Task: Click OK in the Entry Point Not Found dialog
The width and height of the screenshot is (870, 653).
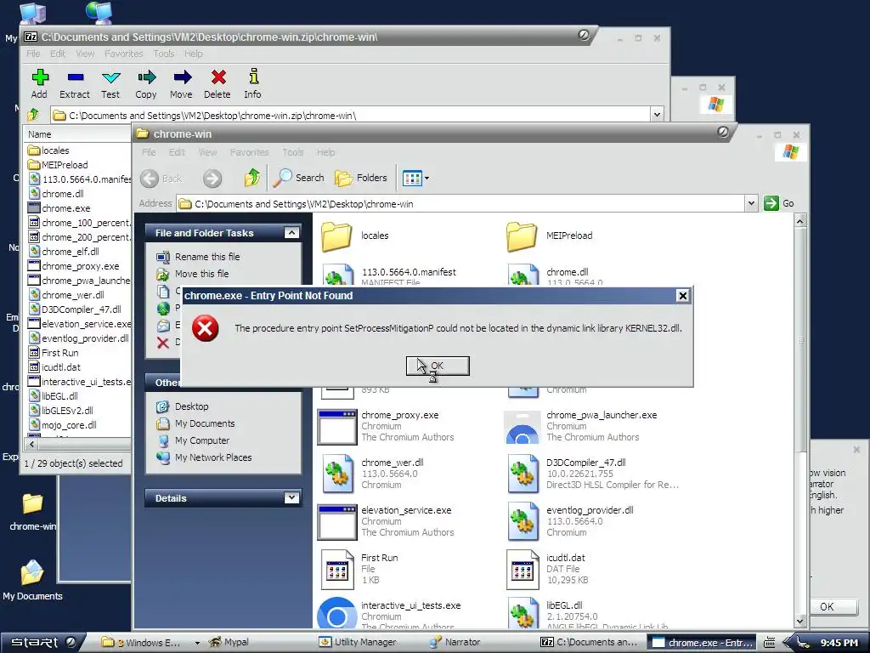Action: pos(438,366)
